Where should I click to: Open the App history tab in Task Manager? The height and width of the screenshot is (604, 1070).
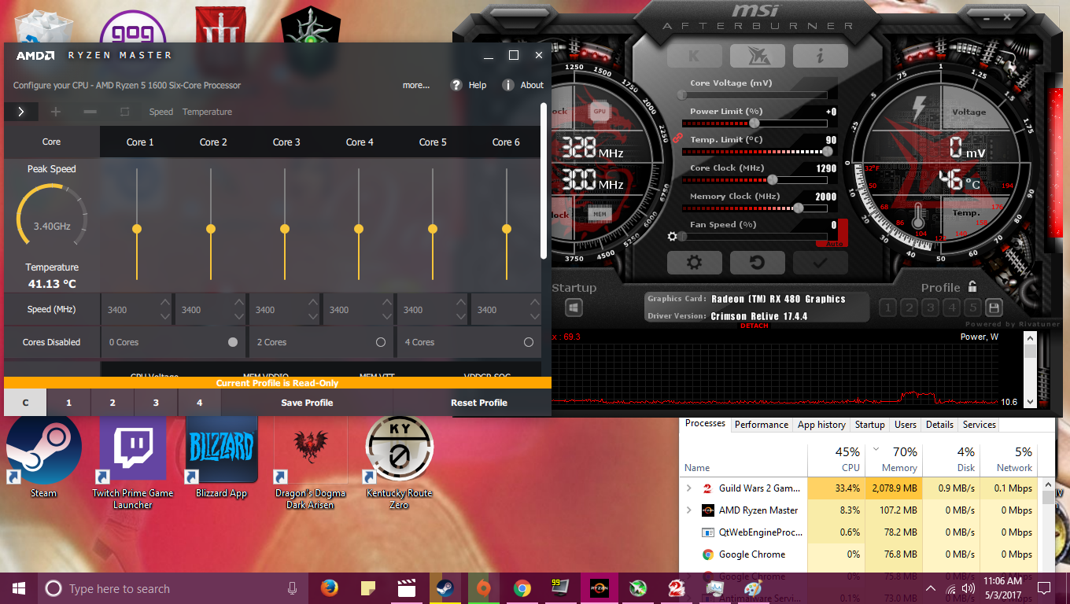tap(821, 425)
